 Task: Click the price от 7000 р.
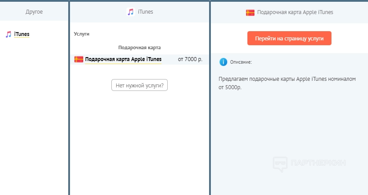point(190,59)
